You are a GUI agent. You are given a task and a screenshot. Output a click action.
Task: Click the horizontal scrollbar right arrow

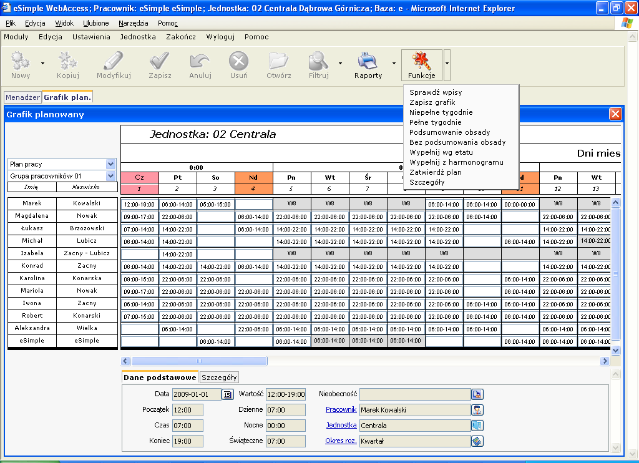[605, 361]
